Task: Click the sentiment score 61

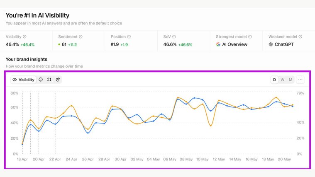Action: (64, 44)
